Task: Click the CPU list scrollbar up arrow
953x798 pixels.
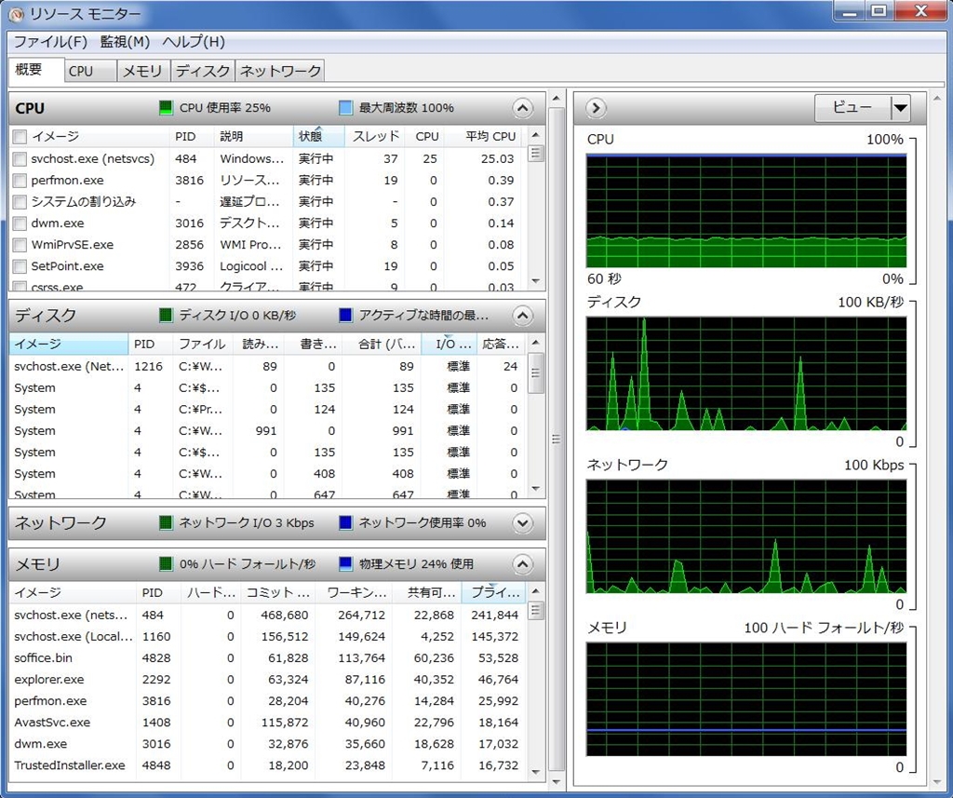Action: click(x=535, y=134)
